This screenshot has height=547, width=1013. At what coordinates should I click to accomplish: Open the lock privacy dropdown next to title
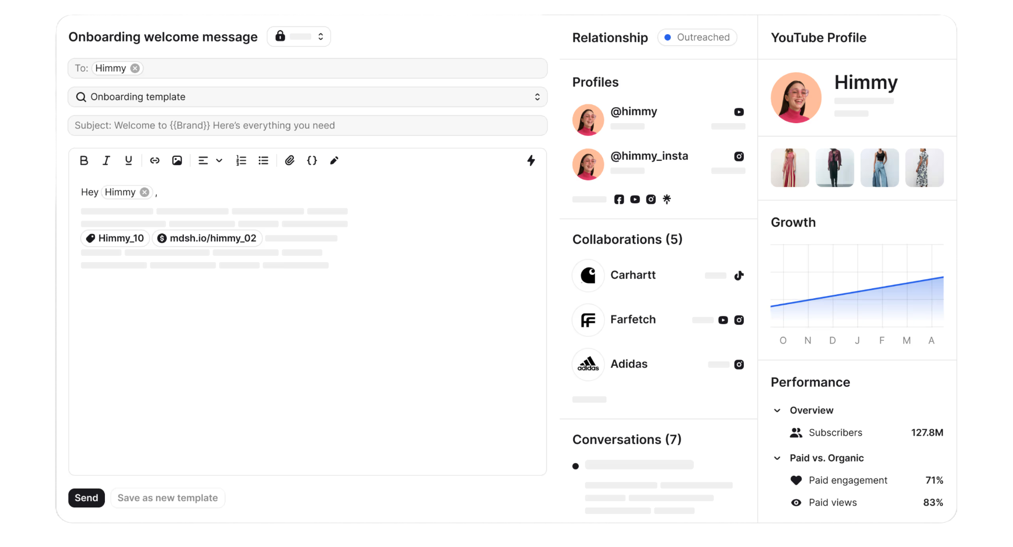[299, 37]
